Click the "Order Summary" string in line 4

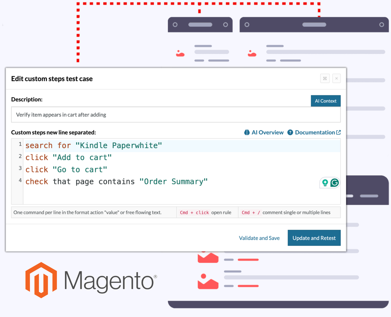[x=173, y=182]
